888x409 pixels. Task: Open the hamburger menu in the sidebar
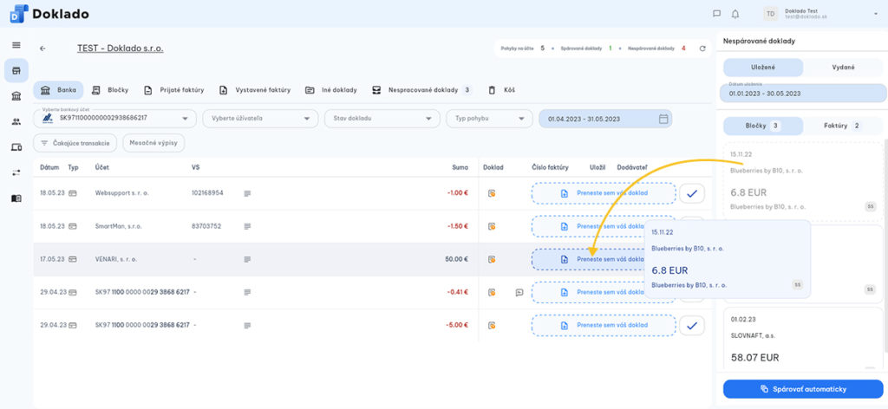(16, 45)
